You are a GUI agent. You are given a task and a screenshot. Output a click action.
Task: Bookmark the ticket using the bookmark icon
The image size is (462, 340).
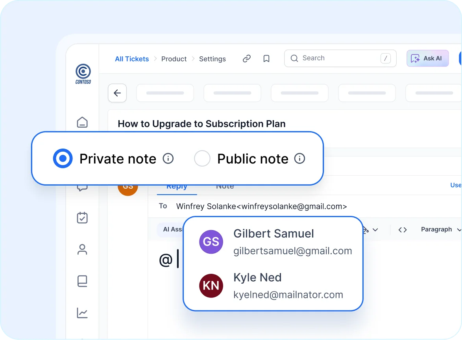tap(266, 58)
